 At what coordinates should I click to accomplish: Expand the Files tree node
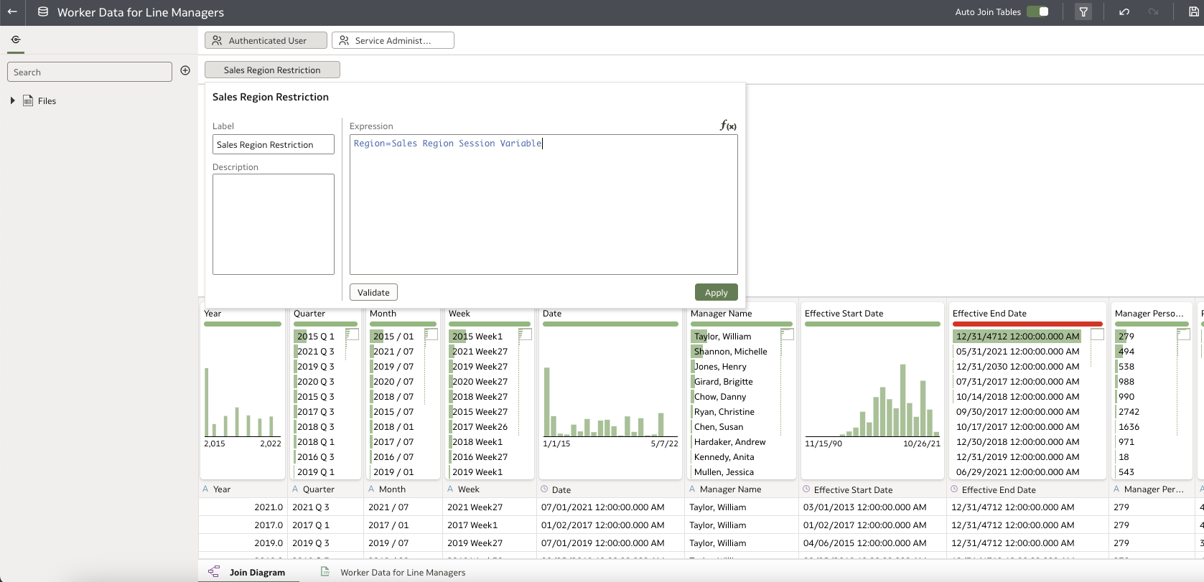pos(13,101)
